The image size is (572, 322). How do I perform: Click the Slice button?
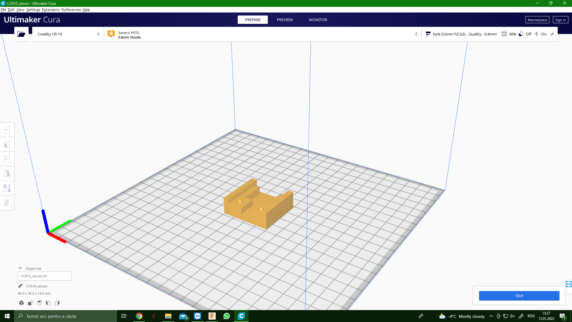[x=519, y=295]
